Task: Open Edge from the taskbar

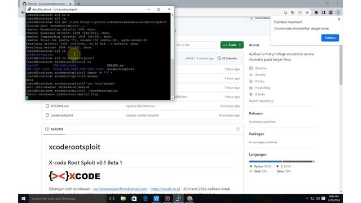Action: click(145, 198)
